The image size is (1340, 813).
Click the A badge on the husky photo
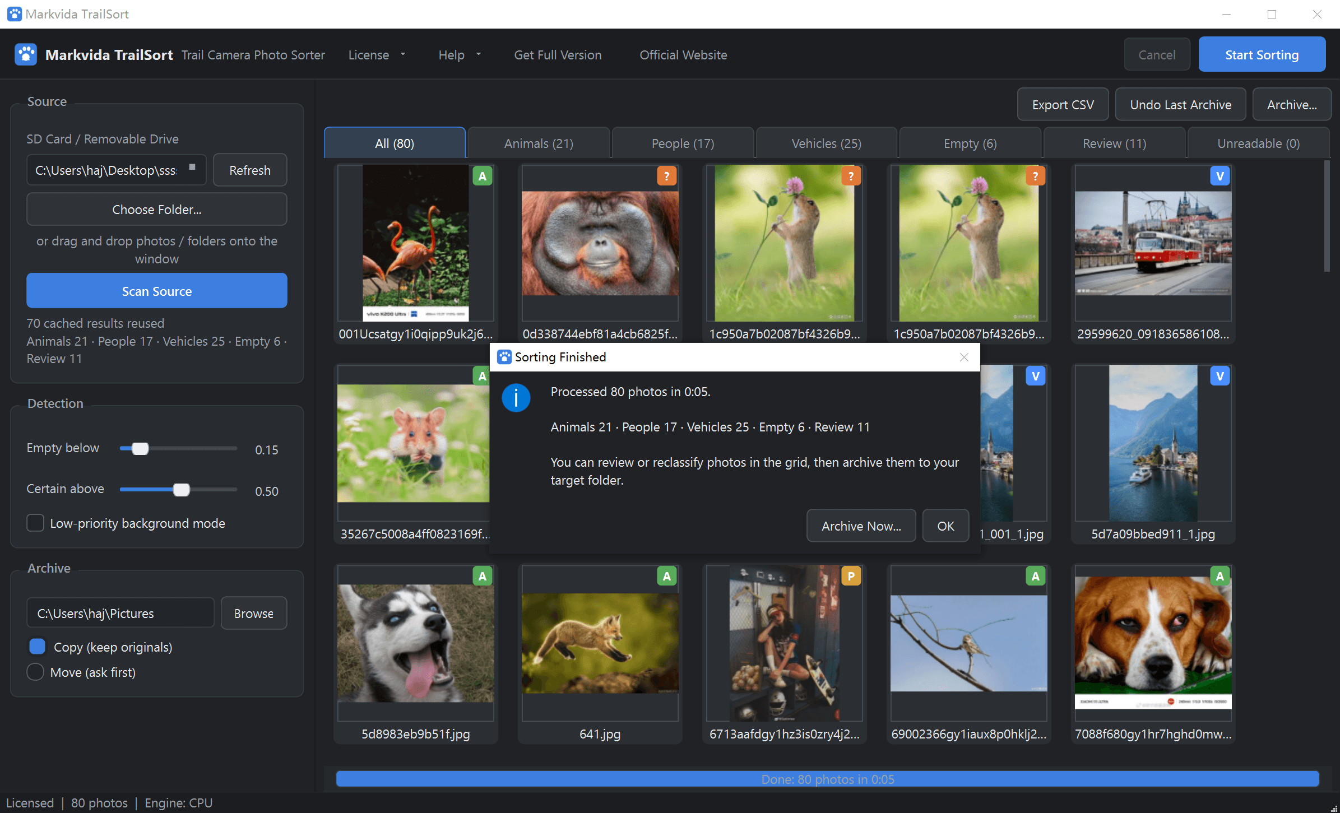tap(482, 576)
